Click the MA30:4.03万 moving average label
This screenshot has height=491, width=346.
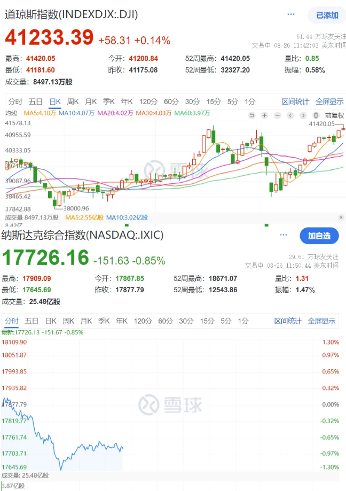[154, 113]
